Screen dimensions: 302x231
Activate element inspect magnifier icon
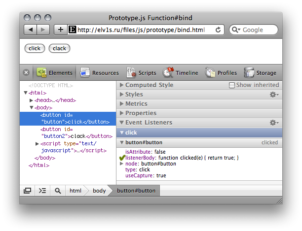[x=58, y=191]
